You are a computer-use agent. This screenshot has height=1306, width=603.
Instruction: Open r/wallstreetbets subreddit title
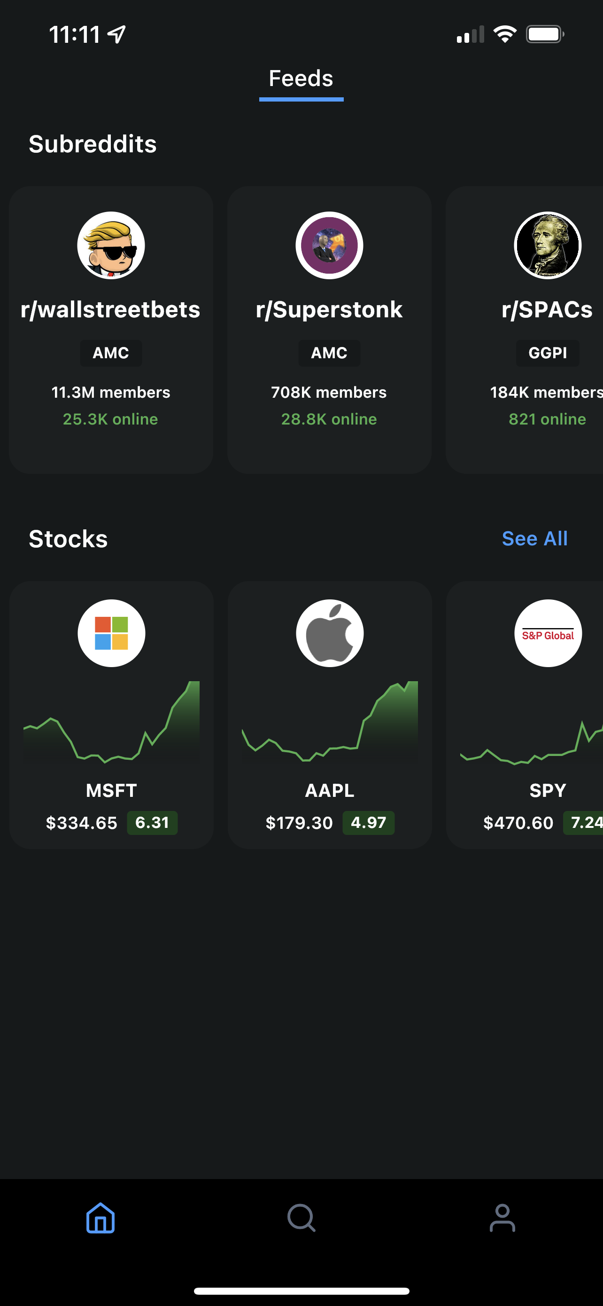coord(110,310)
